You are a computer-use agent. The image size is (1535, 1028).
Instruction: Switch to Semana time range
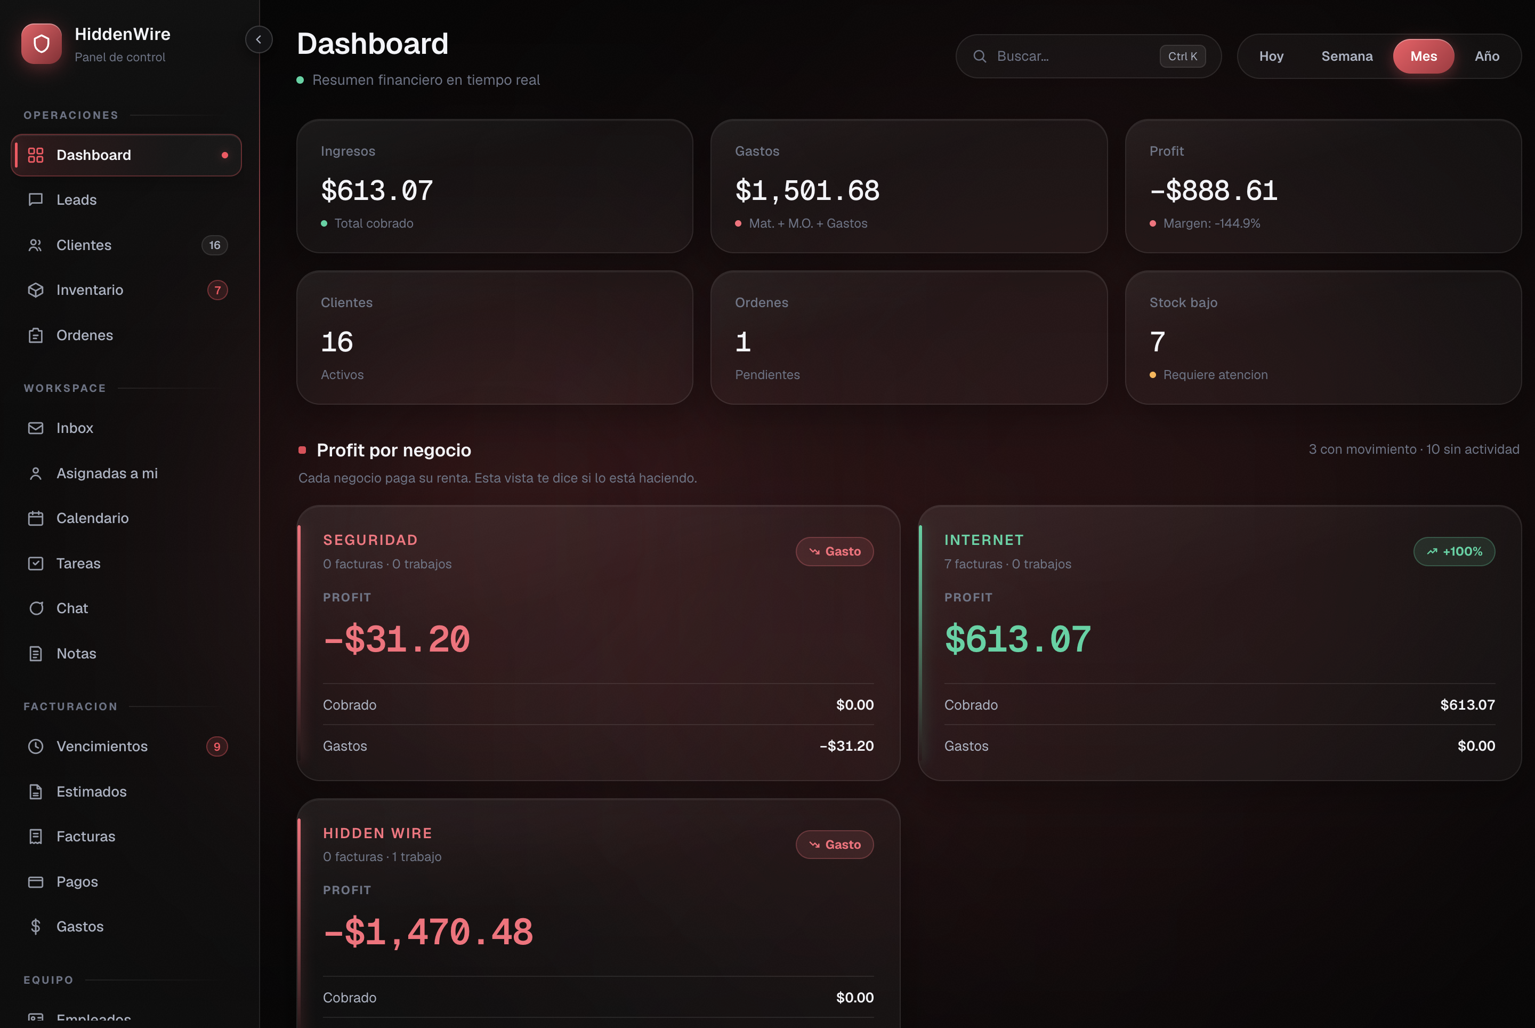pyautogui.click(x=1346, y=57)
